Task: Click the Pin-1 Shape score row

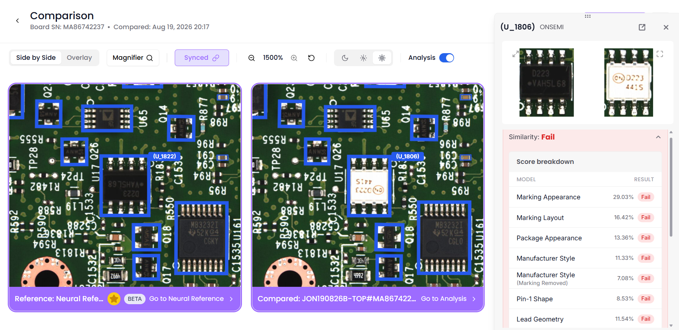Action: (585, 299)
